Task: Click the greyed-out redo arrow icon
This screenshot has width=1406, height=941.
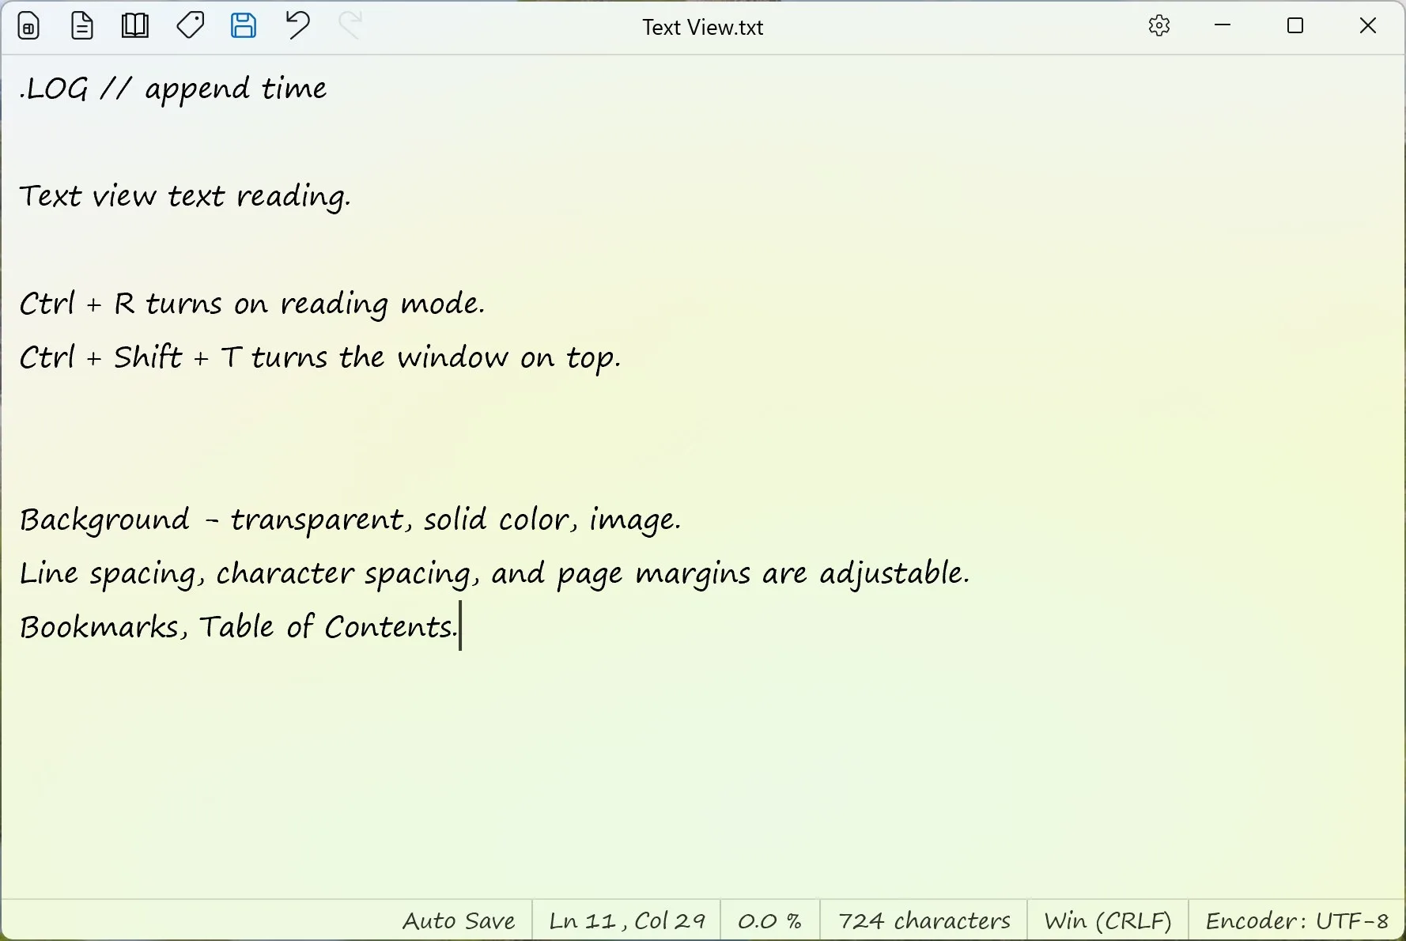Action: pyautogui.click(x=350, y=25)
